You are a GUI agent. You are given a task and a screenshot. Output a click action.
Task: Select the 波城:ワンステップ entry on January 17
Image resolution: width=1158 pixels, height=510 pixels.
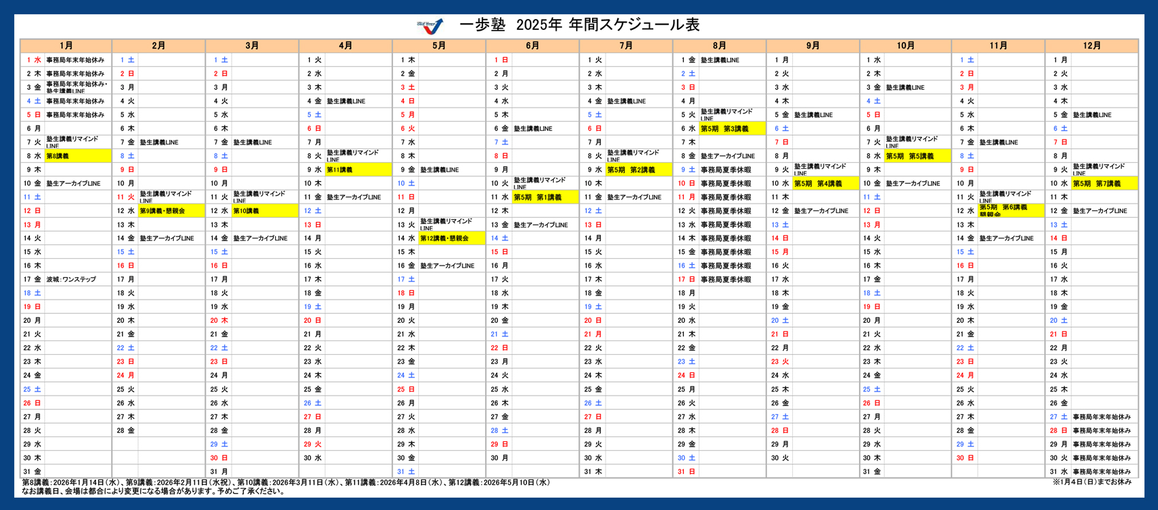[x=71, y=280]
